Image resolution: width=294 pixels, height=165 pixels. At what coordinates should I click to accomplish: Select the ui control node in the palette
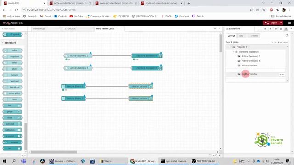click(12, 136)
